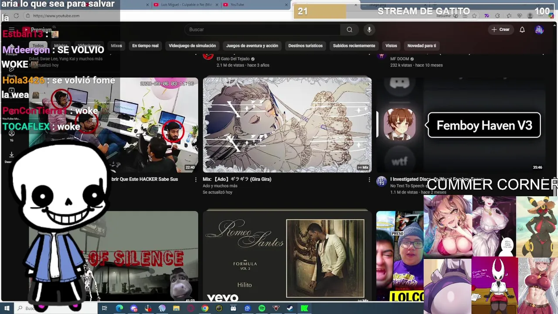Open YouTube notifications bell
The width and height of the screenshot is (558, 314).
[x=522, y=30]
